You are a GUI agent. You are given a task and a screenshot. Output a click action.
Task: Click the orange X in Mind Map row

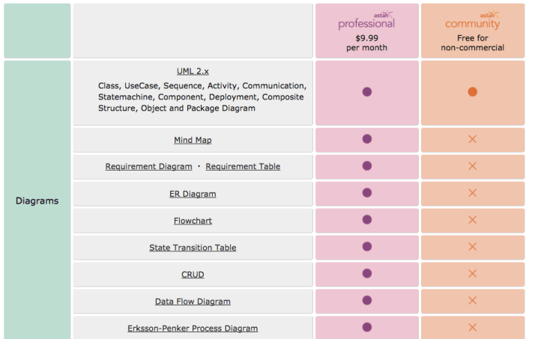[472, 139]
